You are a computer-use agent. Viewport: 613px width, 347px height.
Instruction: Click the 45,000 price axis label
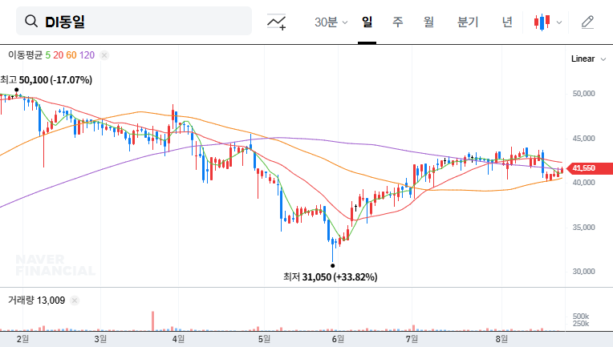coord(583,139)
